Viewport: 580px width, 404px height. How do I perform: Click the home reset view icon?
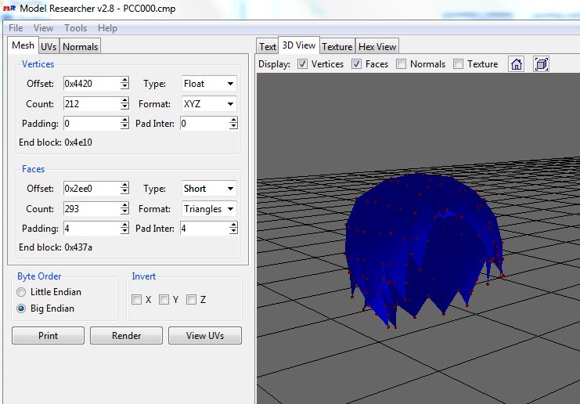coord(517,64)
